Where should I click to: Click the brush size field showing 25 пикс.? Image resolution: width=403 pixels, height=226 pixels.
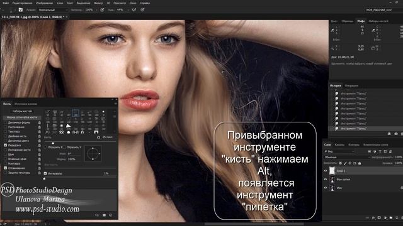click(x=108, y=137)
